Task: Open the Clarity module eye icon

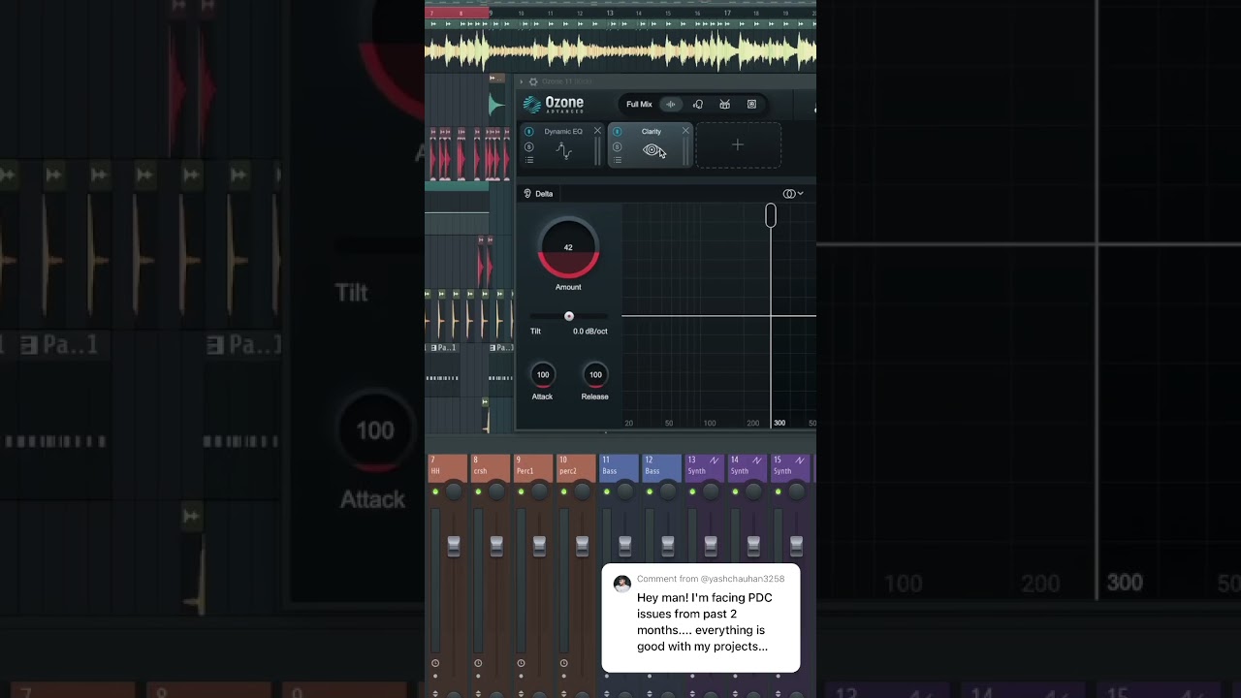Action: coord(652,150)
